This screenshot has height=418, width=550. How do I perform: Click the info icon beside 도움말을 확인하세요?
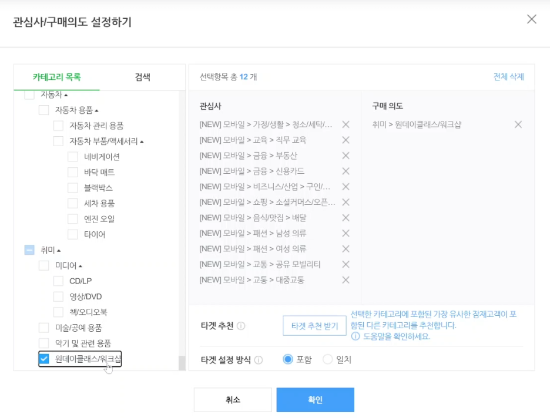click(356, 336)
